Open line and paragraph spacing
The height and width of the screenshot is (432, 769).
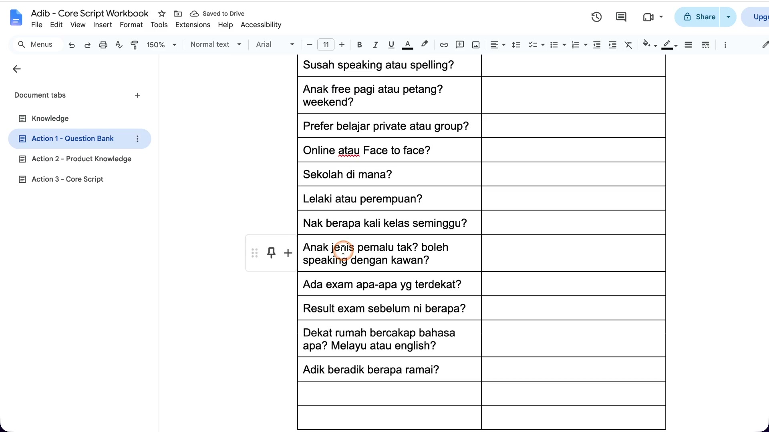(516, 45)
